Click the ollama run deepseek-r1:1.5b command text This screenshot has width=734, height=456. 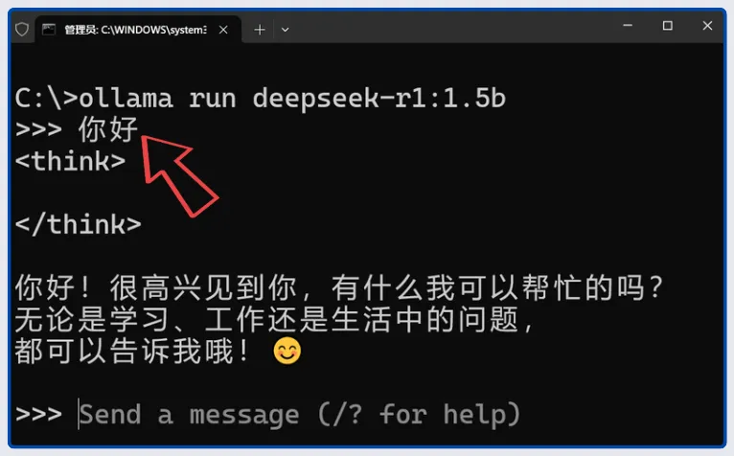(x=292, y=99)
